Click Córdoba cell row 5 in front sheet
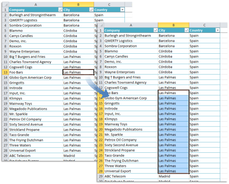The width and height of the screenshot is (229, 184). point(174,51)
